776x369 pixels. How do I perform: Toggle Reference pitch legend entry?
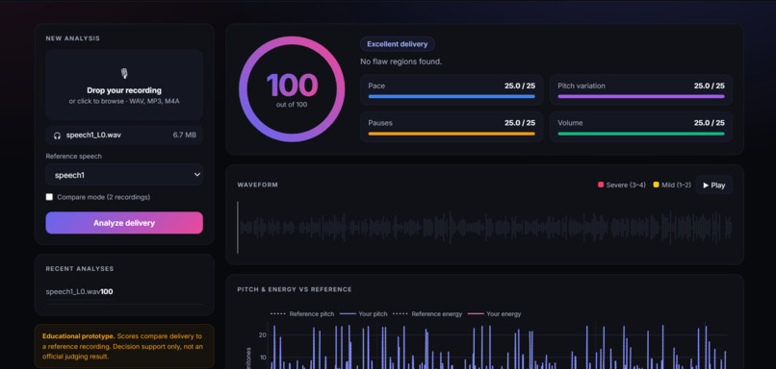[x=302, y=313]
